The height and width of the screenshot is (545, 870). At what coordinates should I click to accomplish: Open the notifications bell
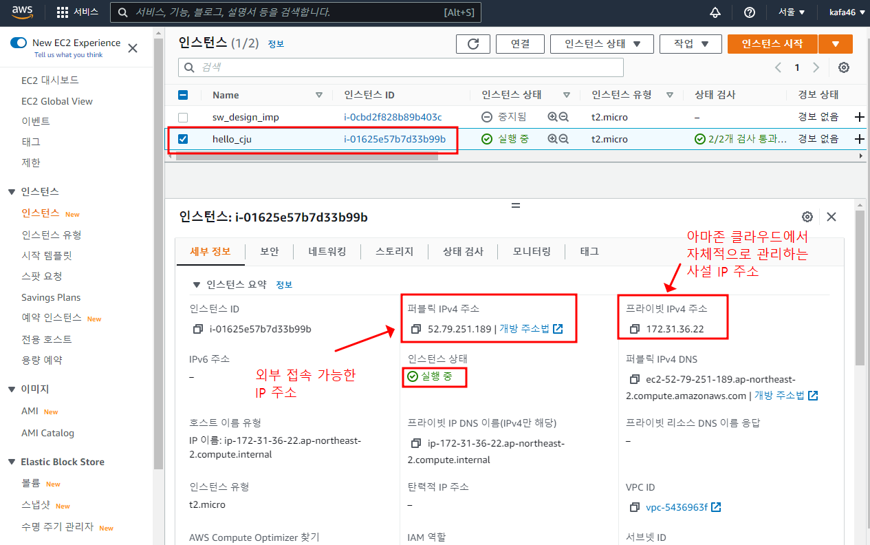click(715, 12)
